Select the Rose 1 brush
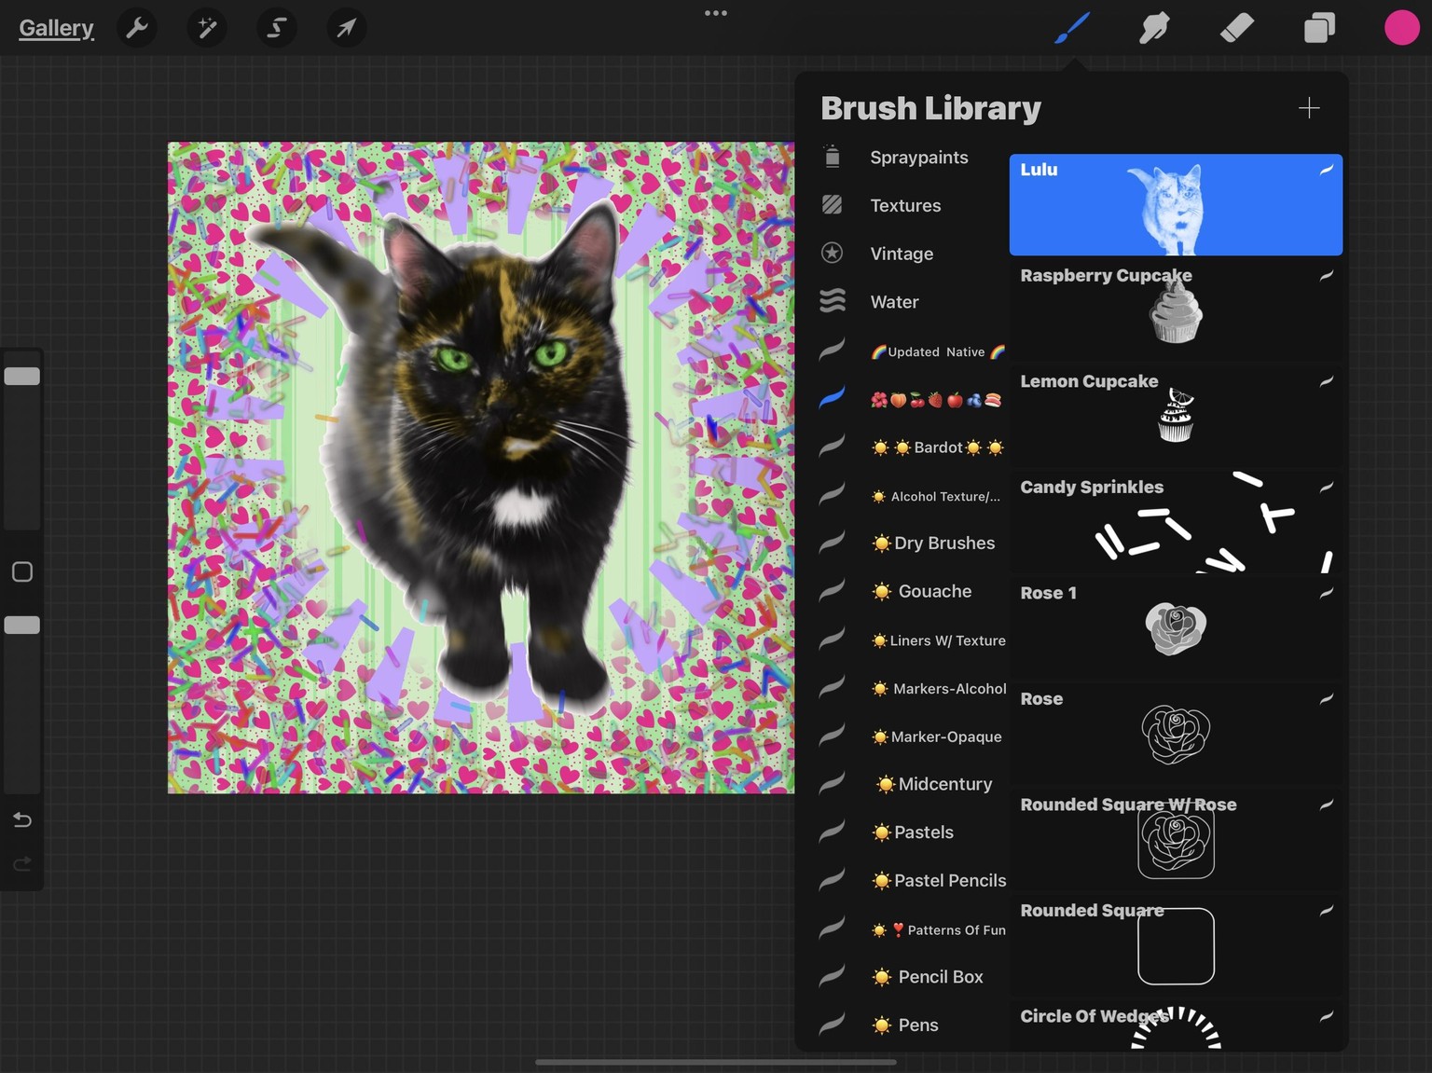Screen dimensions: 1432x1073 tap(1176, 628)
